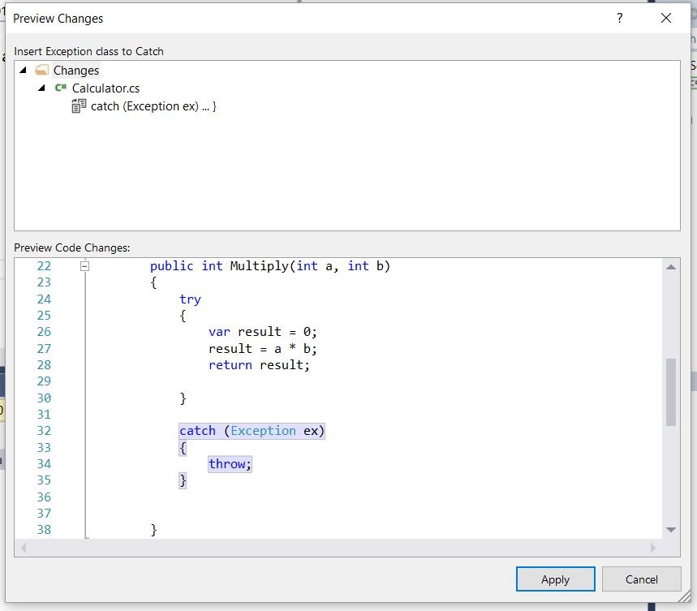Viewport: 697px width, 611px height.
Task: Click the Changes folder icon
Action: [x=42, y=71]
